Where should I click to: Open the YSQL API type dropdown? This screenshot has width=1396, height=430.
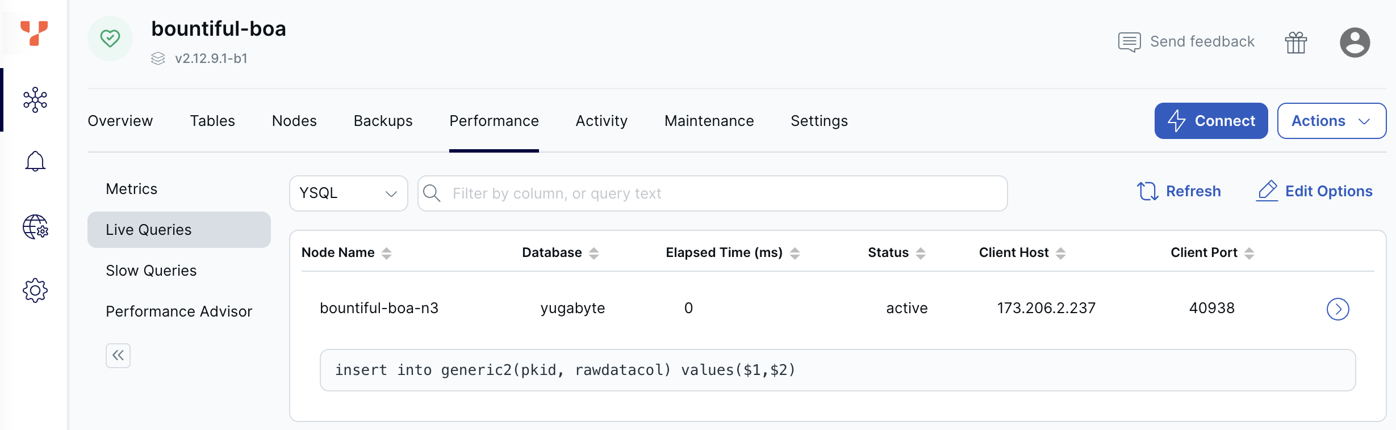click(348, 193)
